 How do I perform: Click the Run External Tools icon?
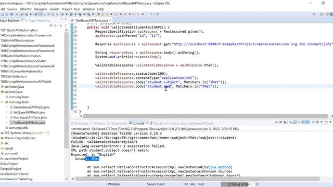pyautogui.click(x=89, y=15)
